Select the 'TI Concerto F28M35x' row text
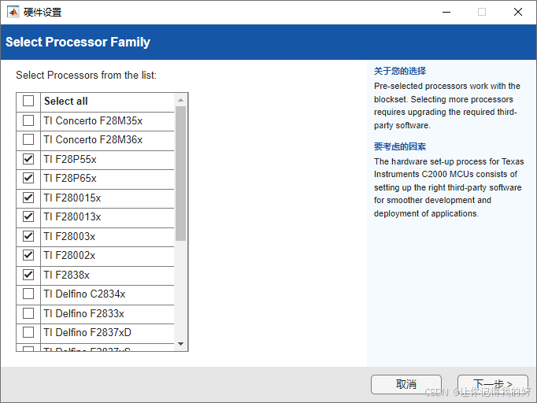 pyautogui.click(x=93, y=121)
